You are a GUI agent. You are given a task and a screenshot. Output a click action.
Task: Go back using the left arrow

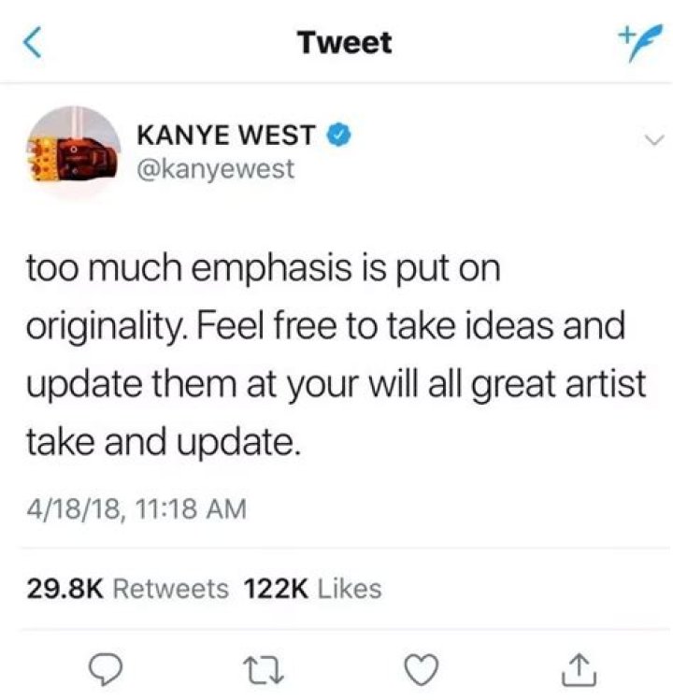[x=32, y=42]
